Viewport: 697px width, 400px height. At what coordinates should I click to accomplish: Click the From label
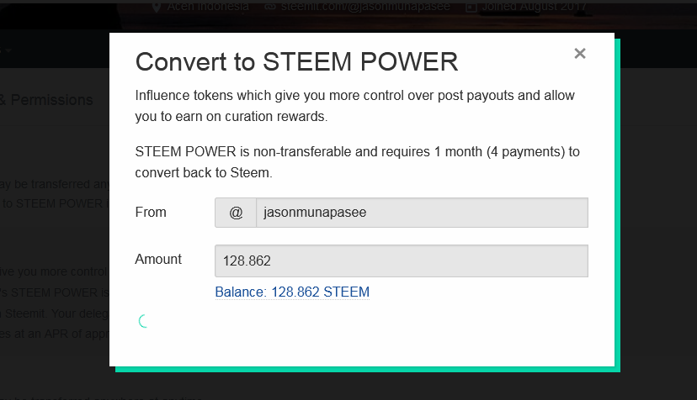click(151, 213)
